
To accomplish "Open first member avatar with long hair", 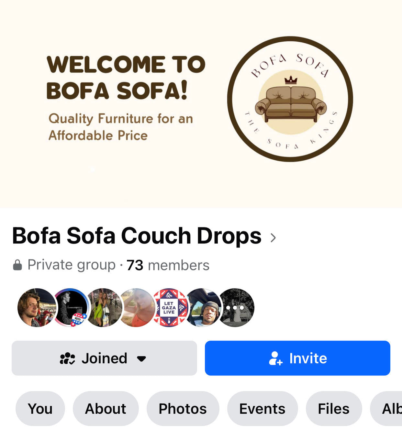I will [x=36, y=307].
